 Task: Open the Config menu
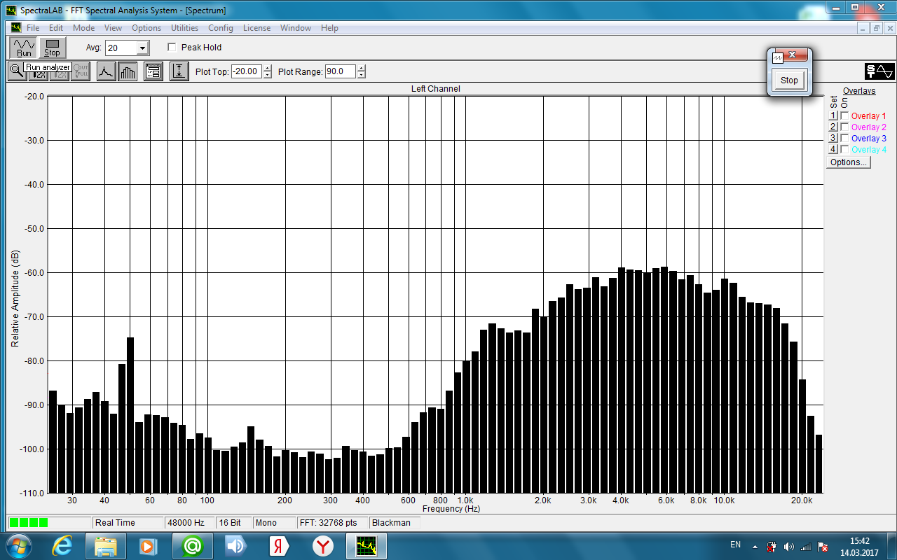click(x=221, y=28)
